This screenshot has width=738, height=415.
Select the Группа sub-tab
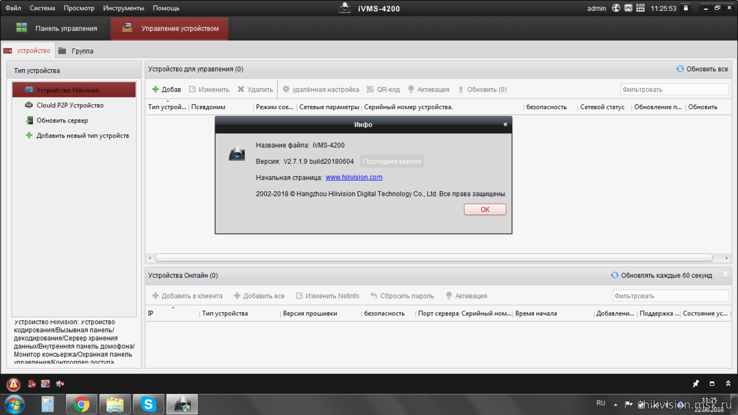tap(76, 51)
